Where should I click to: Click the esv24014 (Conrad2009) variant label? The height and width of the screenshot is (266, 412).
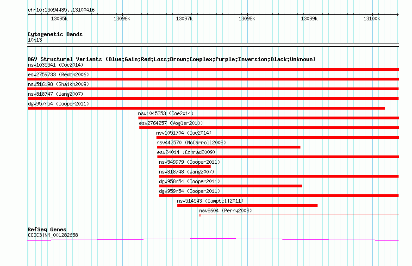point(186,152)
